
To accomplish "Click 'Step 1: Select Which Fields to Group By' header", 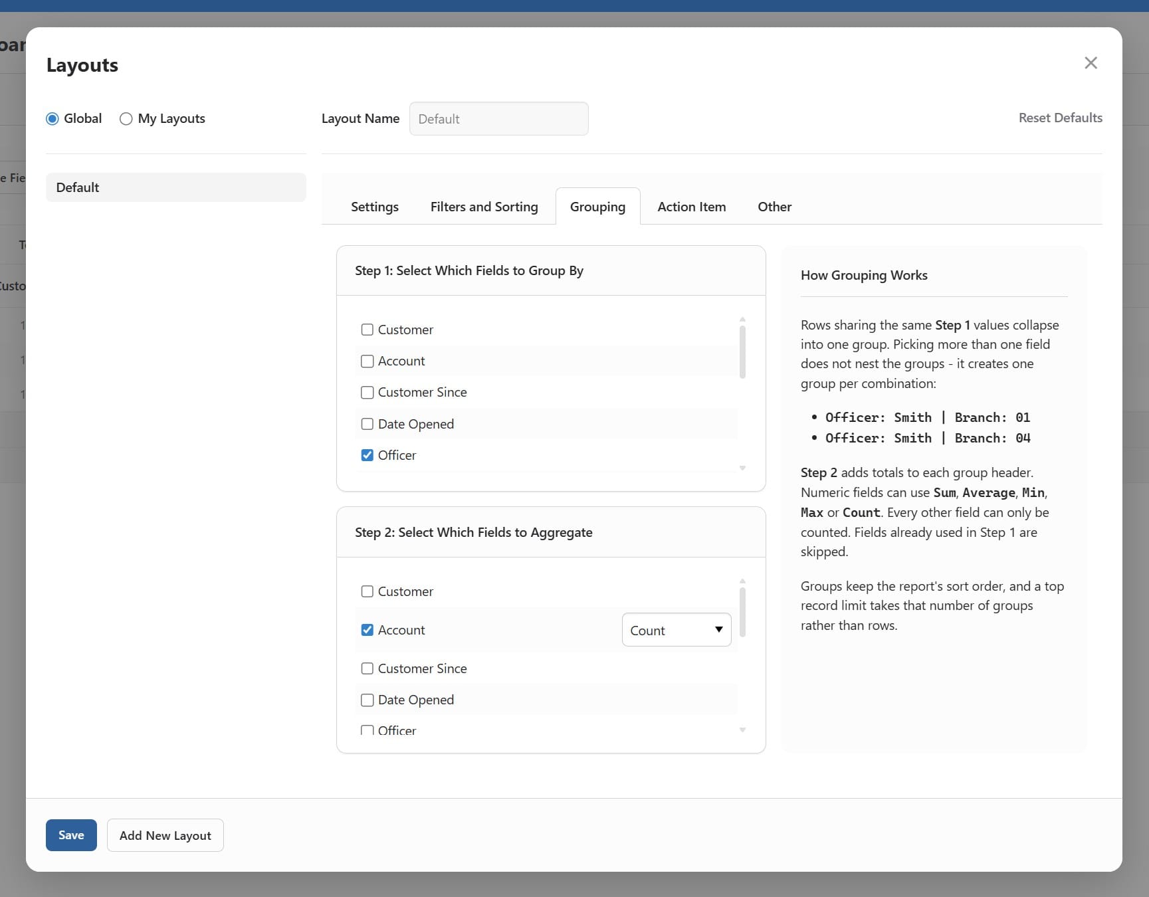I will coord(469,270).
